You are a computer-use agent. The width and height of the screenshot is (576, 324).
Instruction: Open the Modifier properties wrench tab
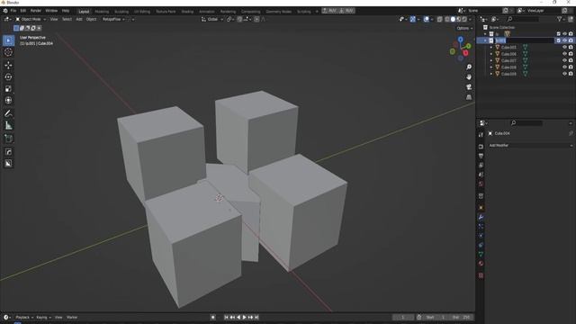[481, 217]
